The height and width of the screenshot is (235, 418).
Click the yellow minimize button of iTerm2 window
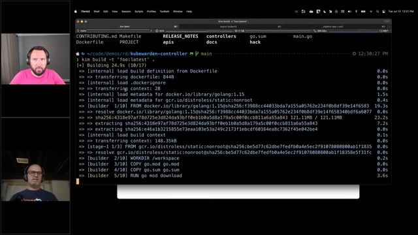[x=82, y=22]
